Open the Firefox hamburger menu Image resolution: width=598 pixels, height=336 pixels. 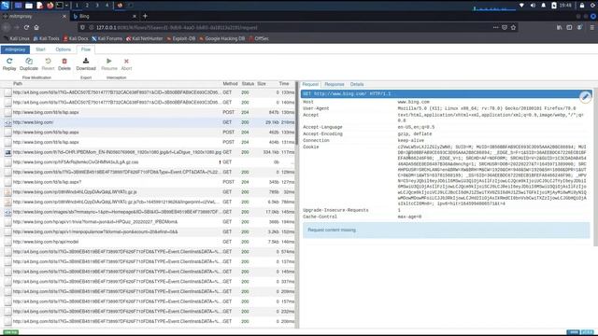click(591, 27)
